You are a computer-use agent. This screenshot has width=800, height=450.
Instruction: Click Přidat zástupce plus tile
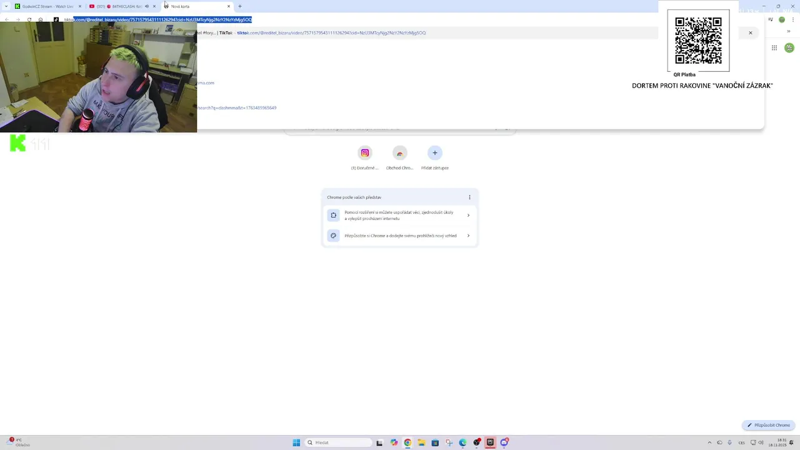(435, 158)
